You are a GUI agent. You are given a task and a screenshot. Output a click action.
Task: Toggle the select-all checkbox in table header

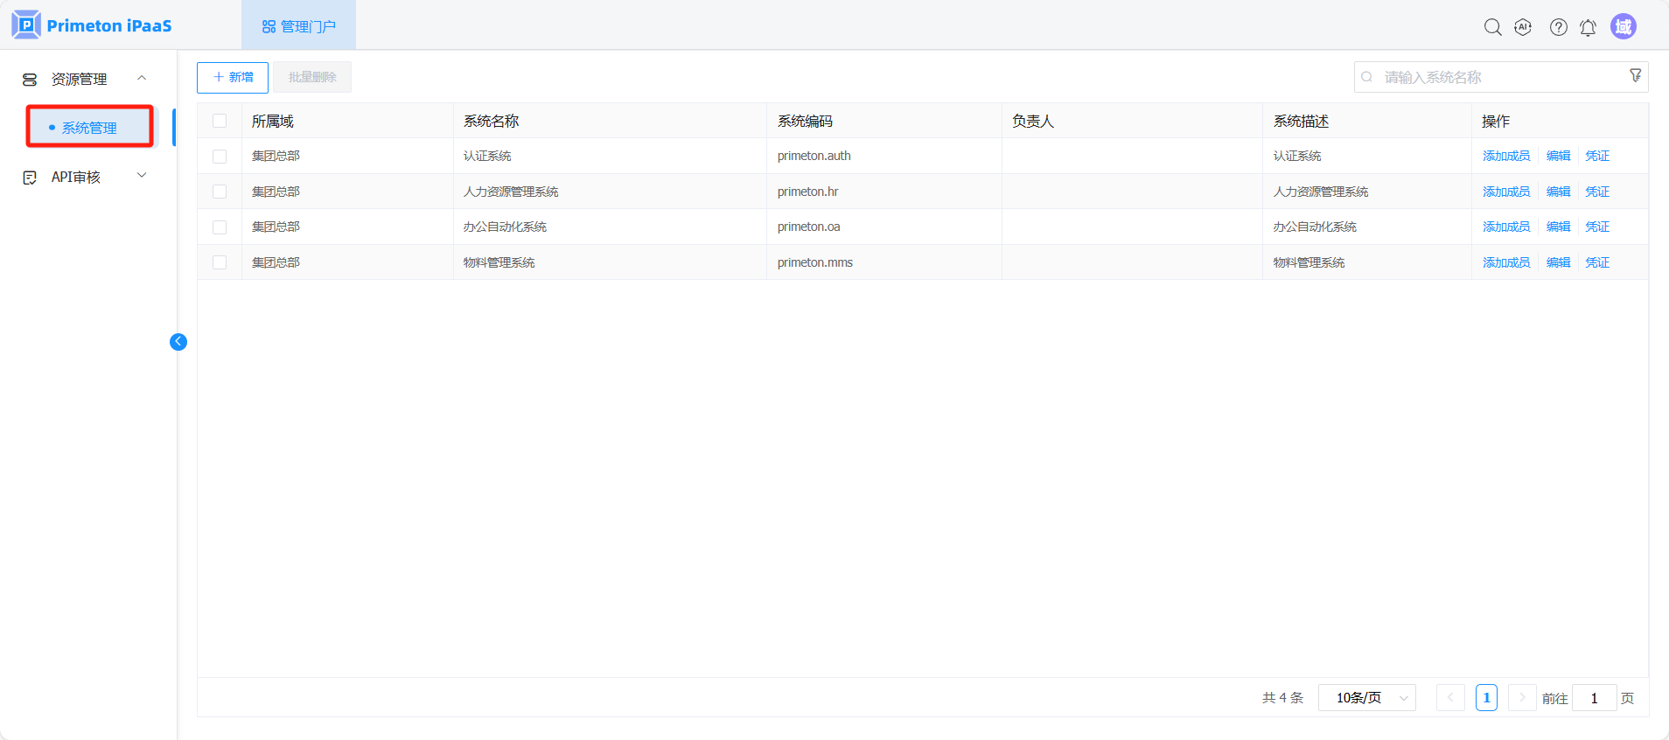click(x=220, y=121)
